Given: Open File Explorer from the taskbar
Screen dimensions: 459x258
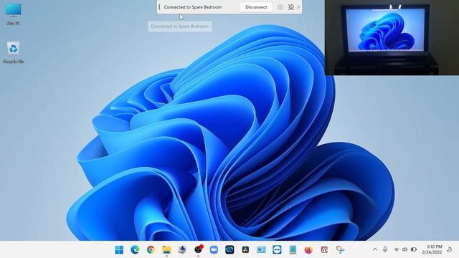Looking at the screenshot, I should pos(166,250).
